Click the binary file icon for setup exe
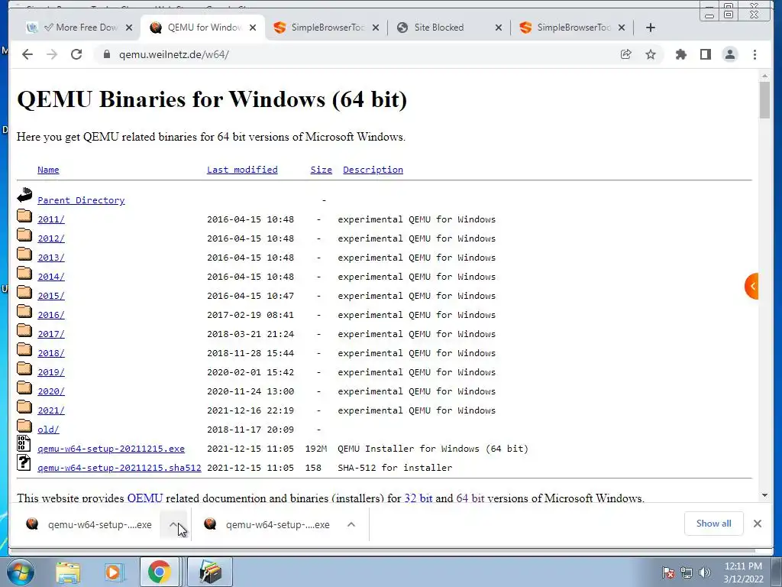 24,444
